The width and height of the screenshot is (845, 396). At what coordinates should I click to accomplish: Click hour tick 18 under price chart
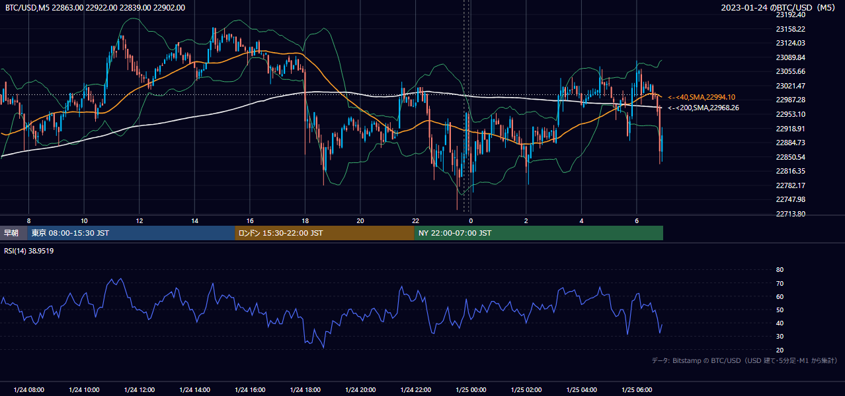point(305,220)
